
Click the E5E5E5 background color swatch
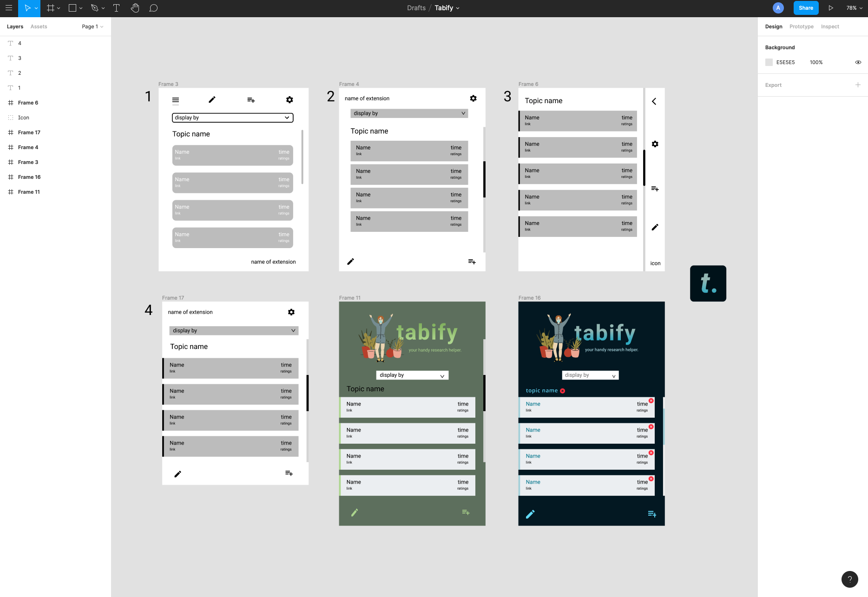click(x=769, y=62)
